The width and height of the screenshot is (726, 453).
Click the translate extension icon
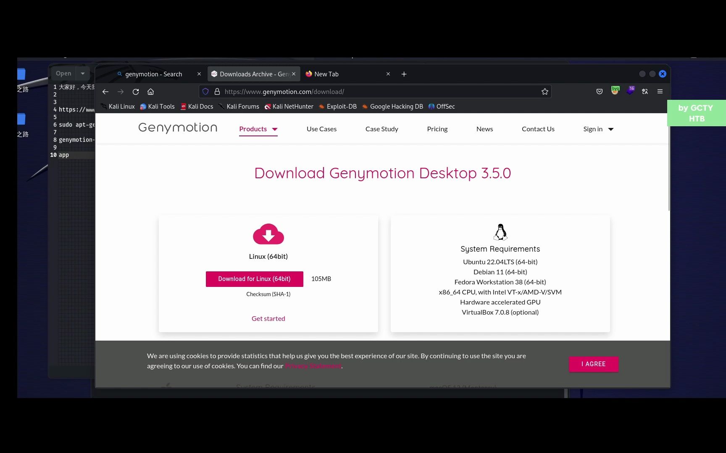click(x=645, y=91)
